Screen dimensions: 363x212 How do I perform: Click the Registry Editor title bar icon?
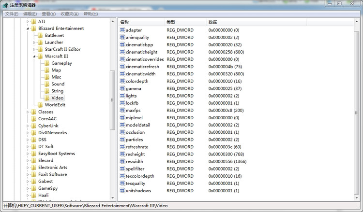coord(5,5)
